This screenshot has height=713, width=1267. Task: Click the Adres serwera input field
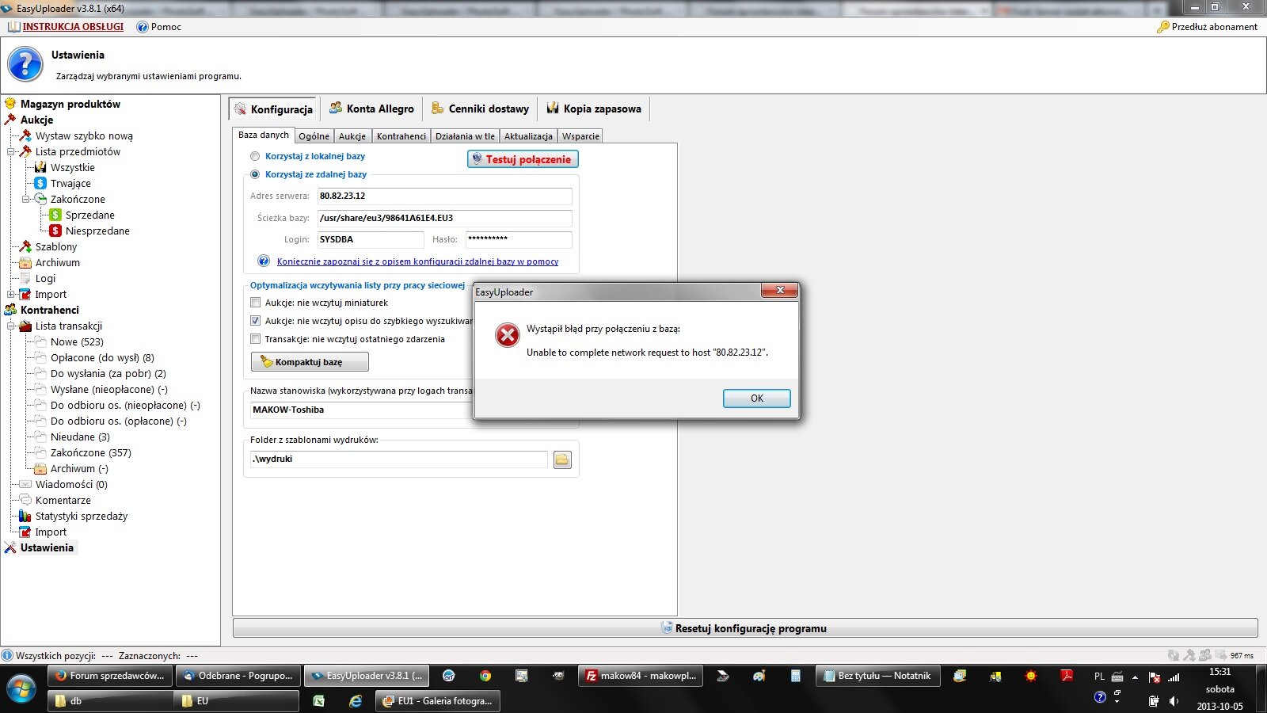(443, 196)
